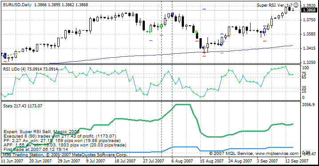Click the 29 Jun 2007 date label
Viewport: 319px width, 166px height.
(x=69, y=161)
